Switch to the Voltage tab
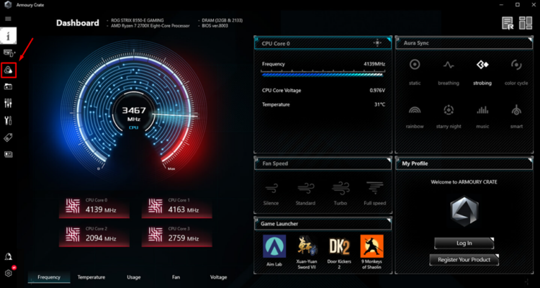The width and height of the screenshot is (540, 288). point(219,277)
